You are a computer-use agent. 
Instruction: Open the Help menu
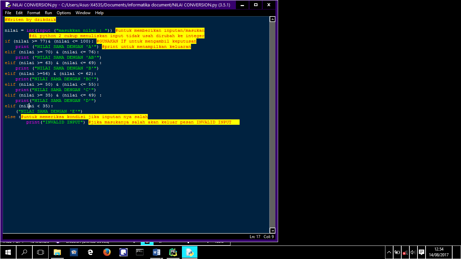click(99, 13)
